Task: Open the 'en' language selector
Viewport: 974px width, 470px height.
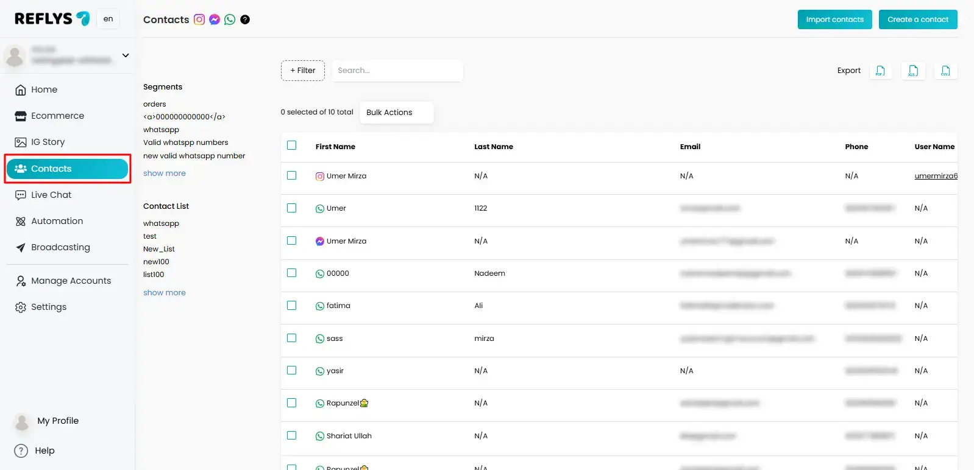Action: 108,19
